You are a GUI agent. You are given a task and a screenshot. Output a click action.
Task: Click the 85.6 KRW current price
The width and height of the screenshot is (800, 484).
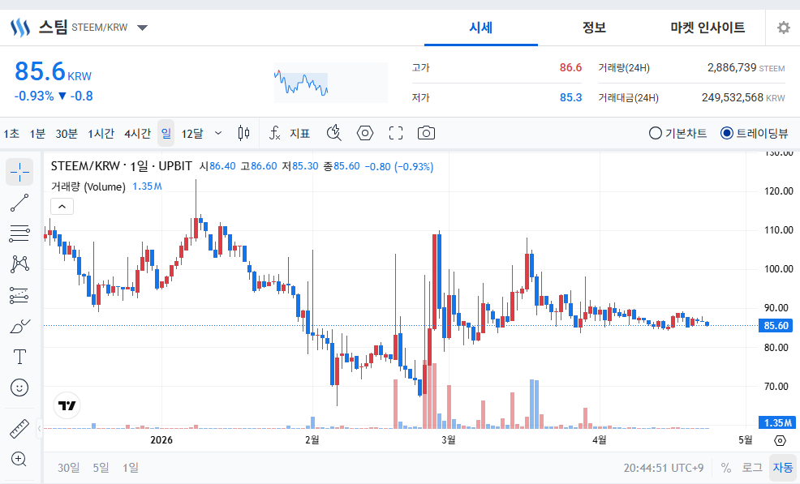(53, 71)
